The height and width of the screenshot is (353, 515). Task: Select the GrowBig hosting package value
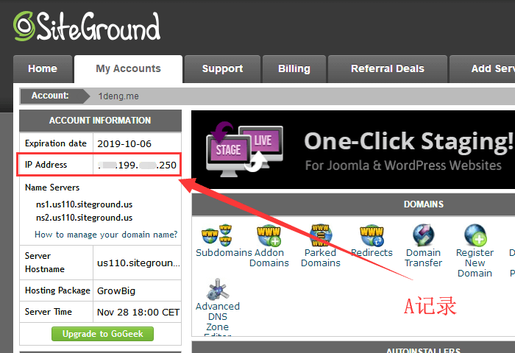point(116,291)
